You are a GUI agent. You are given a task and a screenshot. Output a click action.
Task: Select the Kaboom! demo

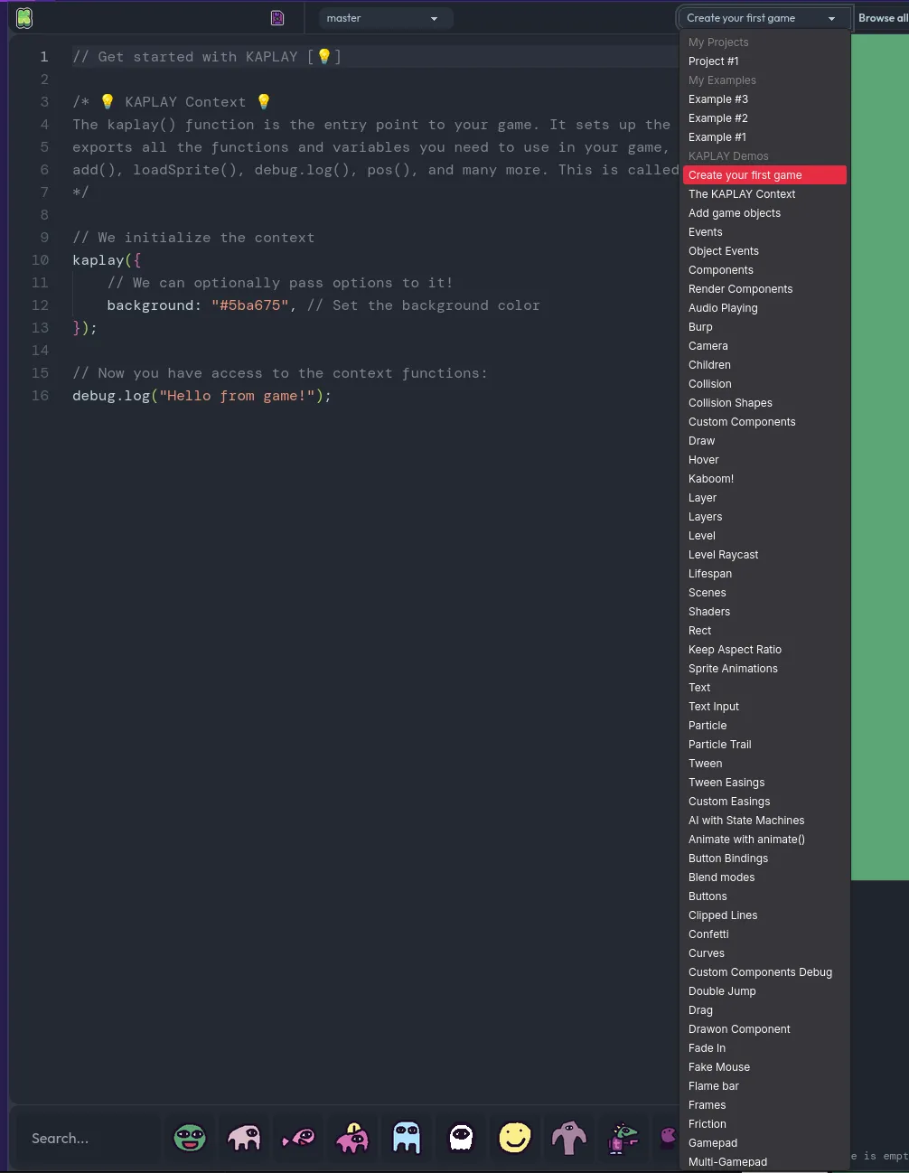[764, 479]
